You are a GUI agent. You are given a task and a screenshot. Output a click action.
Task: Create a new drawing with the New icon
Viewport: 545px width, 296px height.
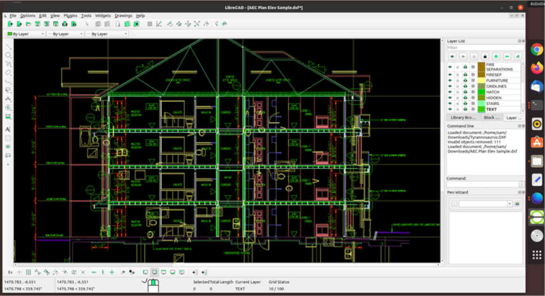click(11, 23)
